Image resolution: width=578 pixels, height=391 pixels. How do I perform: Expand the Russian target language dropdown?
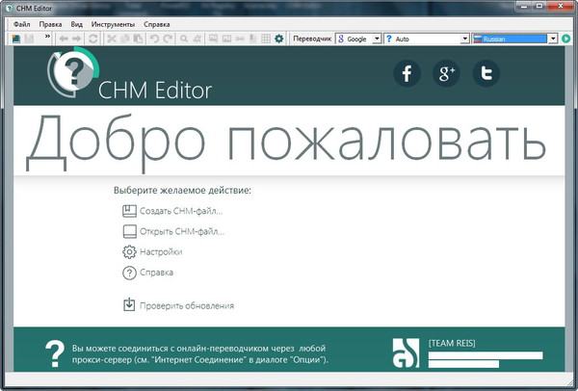tap(553, 39)
